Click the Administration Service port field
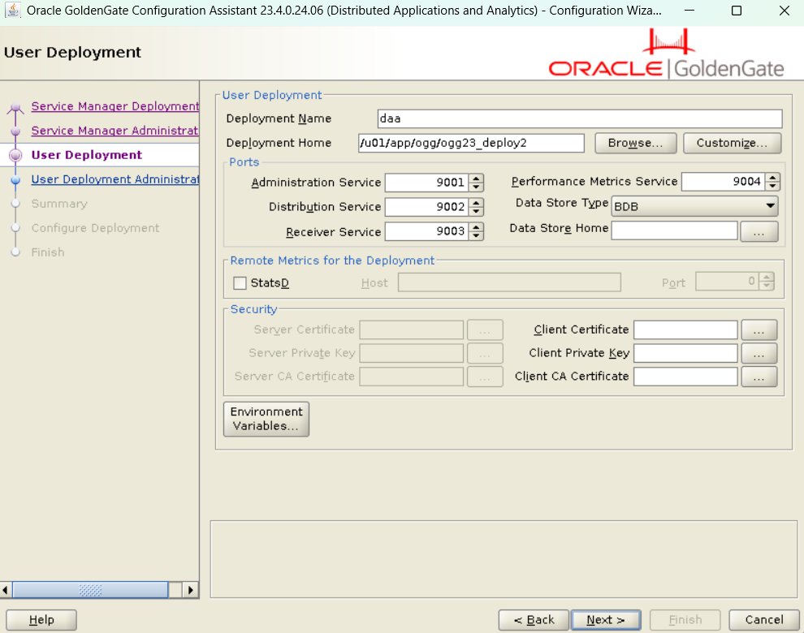The image size is (804, 633). (428, 183)
